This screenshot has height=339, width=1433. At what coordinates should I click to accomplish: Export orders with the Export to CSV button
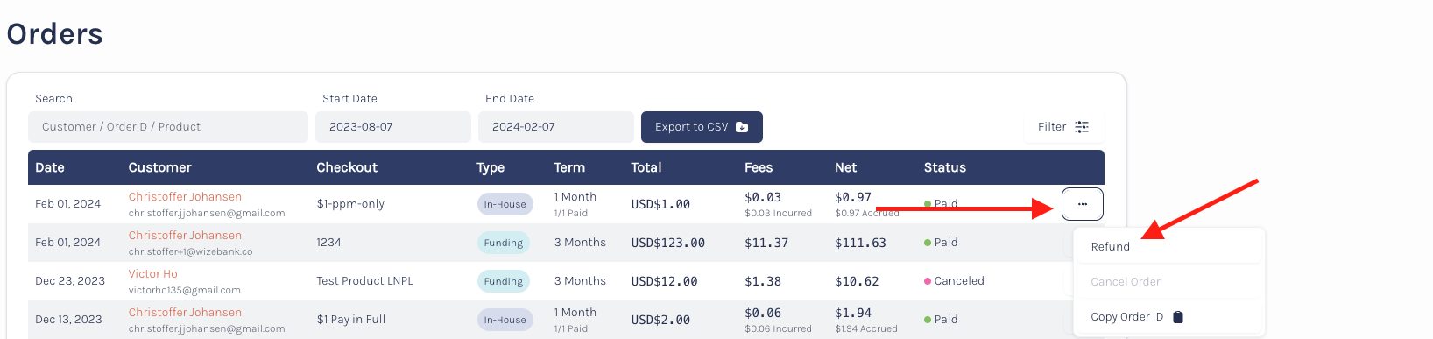click(x=702, y=127)
